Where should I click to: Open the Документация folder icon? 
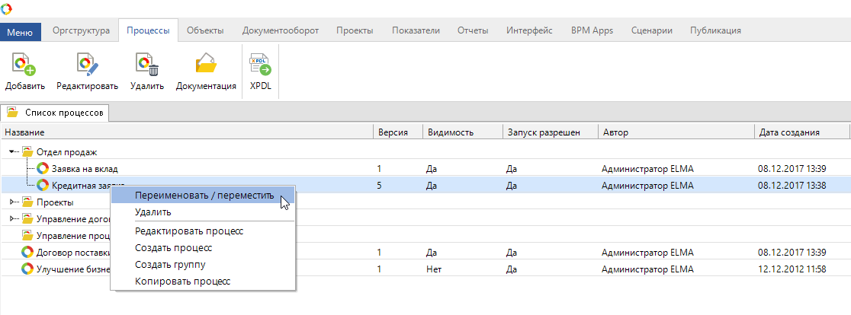(206, 65)
